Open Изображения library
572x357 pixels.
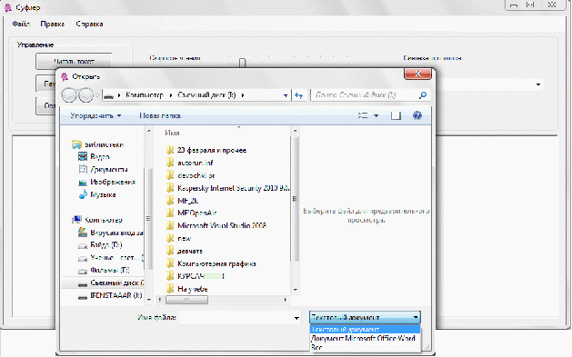click(x=107, y=182)
